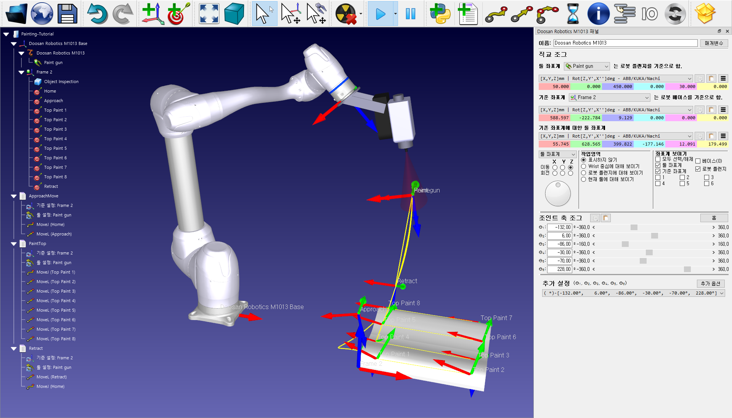This screenshot has height=418, width=732.
Task: Click the 매개변수 button
Action: click(714, 43)
